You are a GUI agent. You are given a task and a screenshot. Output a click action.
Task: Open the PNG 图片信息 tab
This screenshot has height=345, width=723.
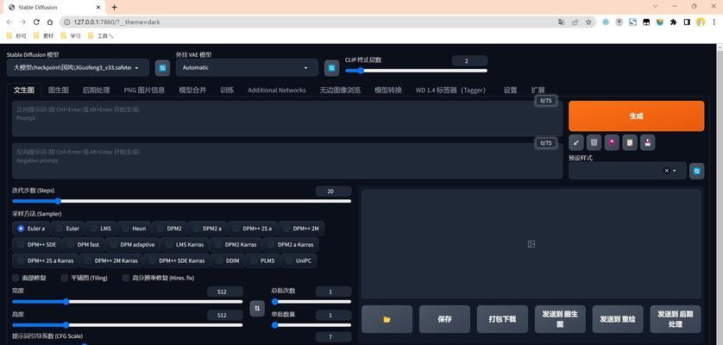[x=144, y=90]
